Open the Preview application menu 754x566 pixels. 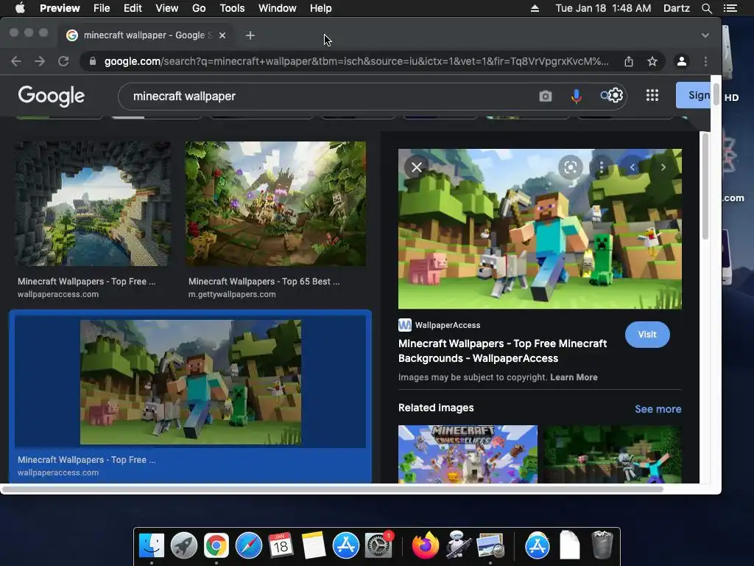60,8
